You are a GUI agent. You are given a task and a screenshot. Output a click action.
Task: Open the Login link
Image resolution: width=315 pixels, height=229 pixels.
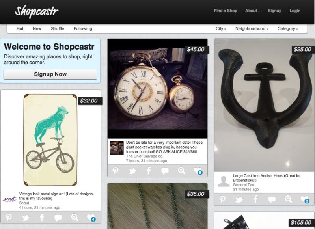[295, 11]
